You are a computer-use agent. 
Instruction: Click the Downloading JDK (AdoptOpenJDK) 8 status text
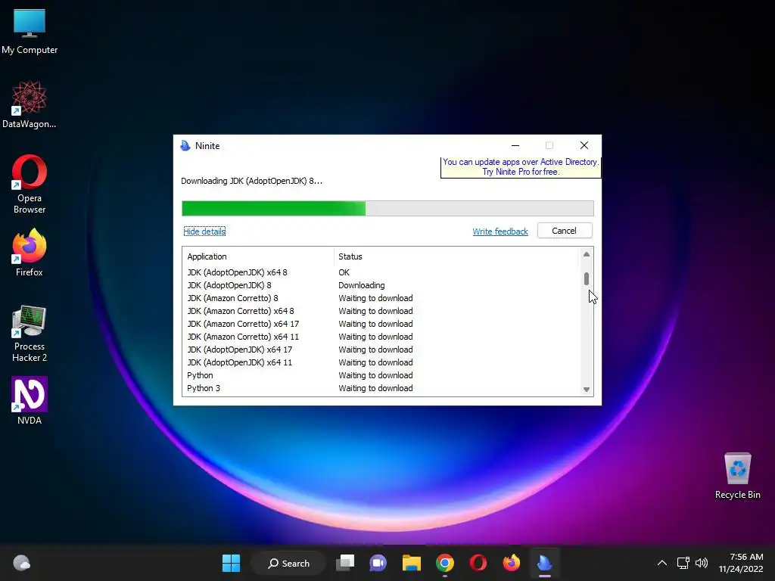251,181
